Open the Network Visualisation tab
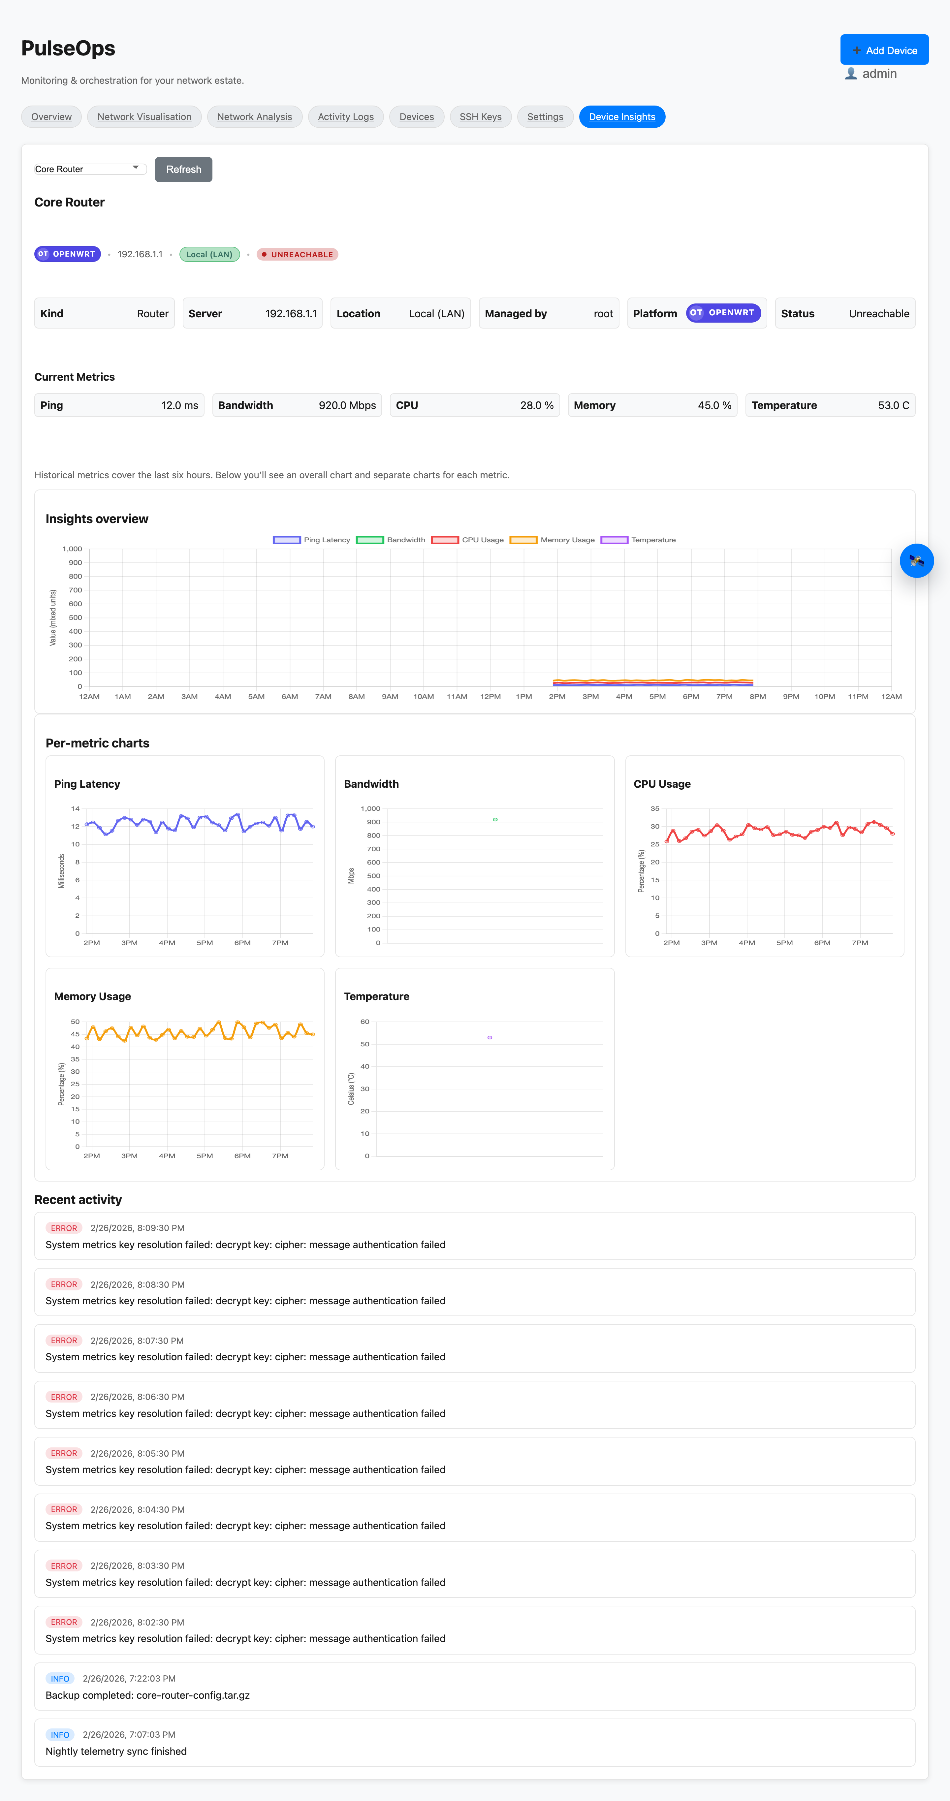Viewport: 950px width, 1801px height. 144,117
